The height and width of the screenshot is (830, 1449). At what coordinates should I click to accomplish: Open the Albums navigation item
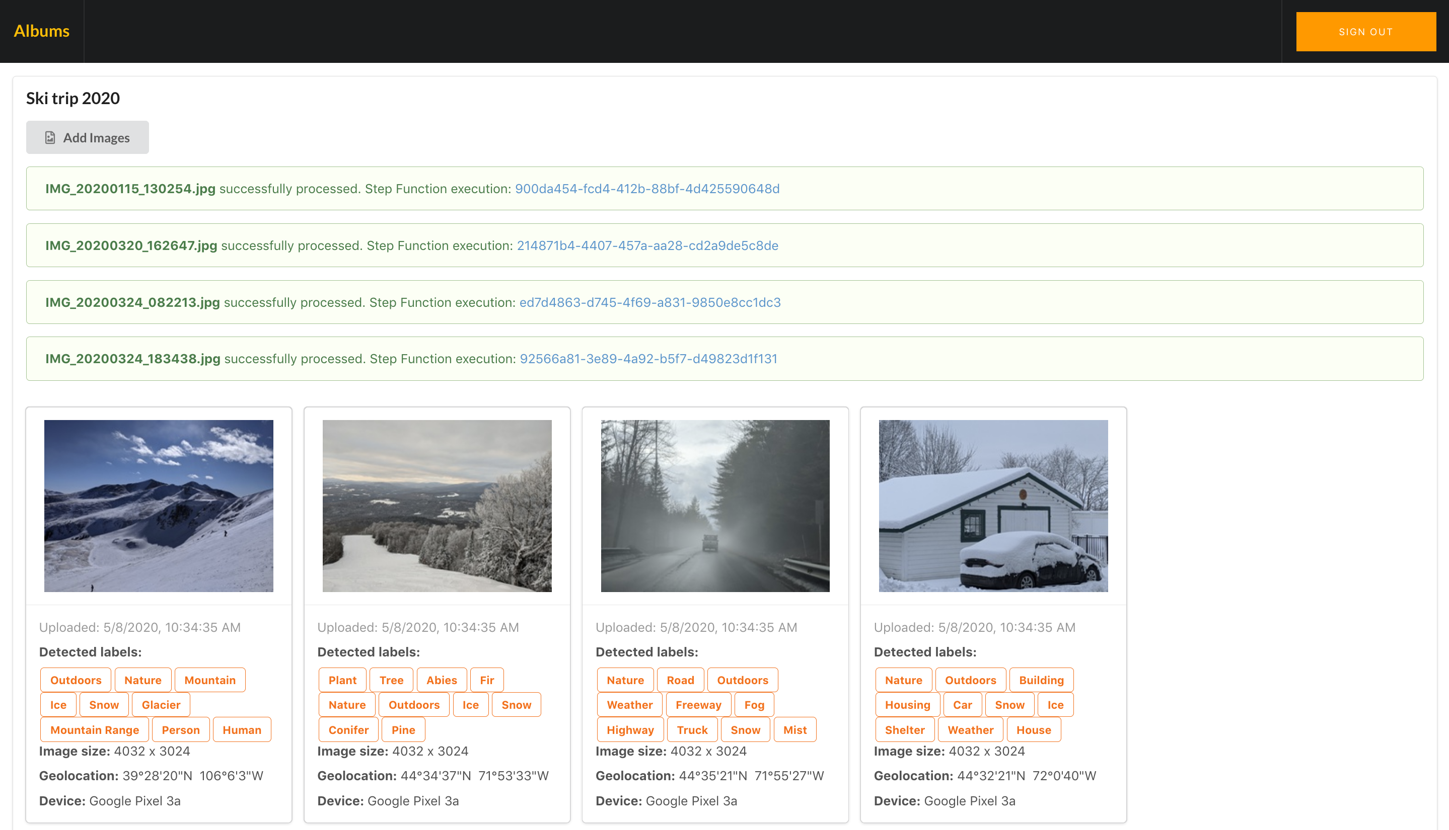(x=42, y=31)
